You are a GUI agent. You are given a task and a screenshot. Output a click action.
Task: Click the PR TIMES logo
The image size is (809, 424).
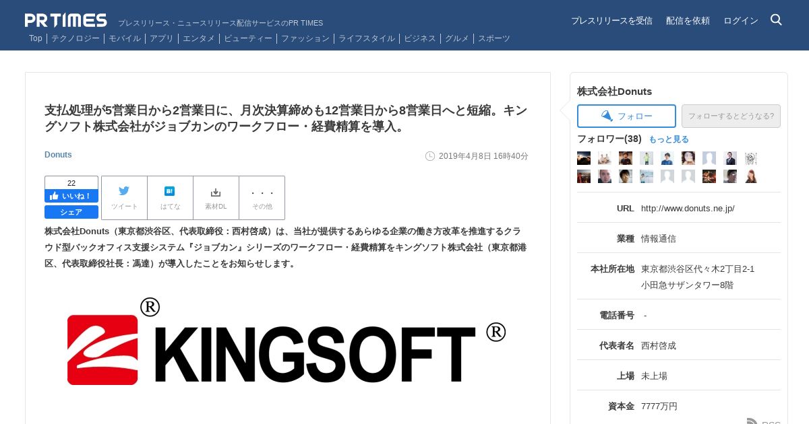[66, 20]
